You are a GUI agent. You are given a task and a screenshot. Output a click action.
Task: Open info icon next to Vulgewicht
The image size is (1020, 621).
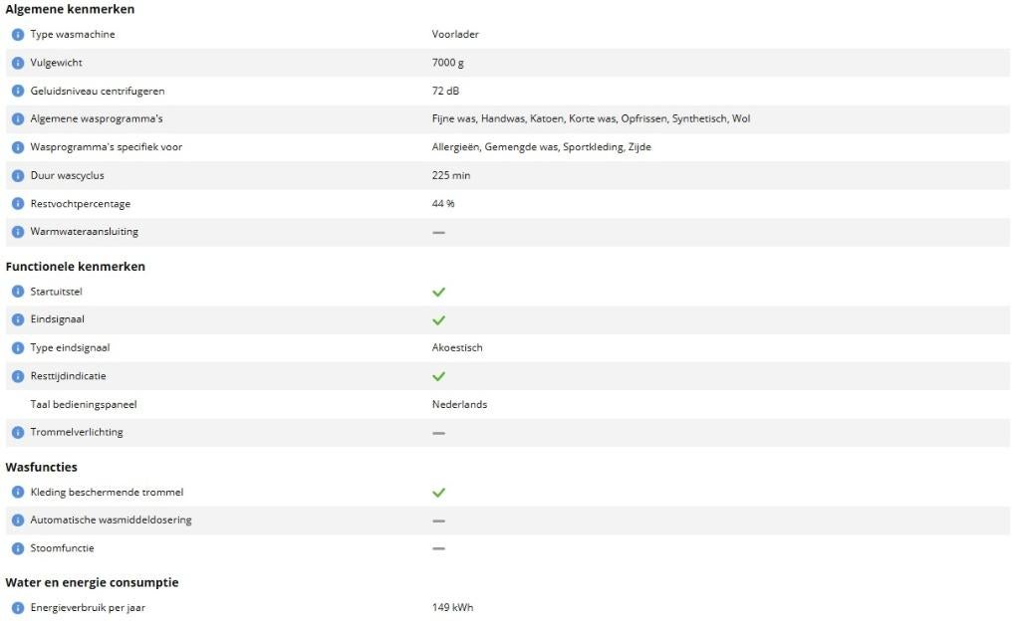[18, 63]
